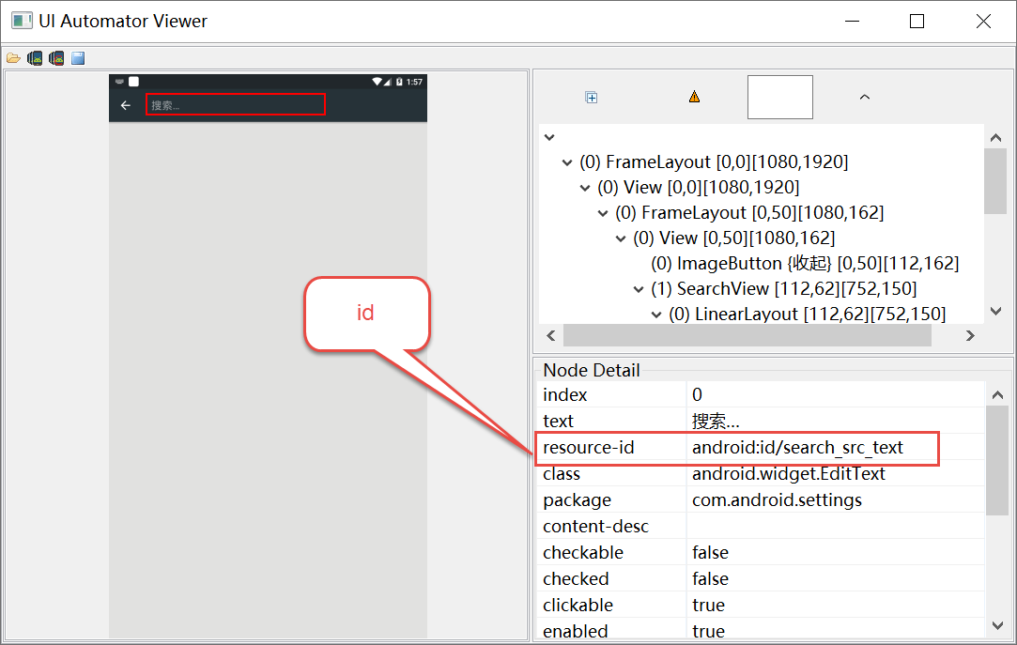1017x645 pixels.
Task: Click the compressed hierarchy screenshot icon
Action: pos(56,58)
